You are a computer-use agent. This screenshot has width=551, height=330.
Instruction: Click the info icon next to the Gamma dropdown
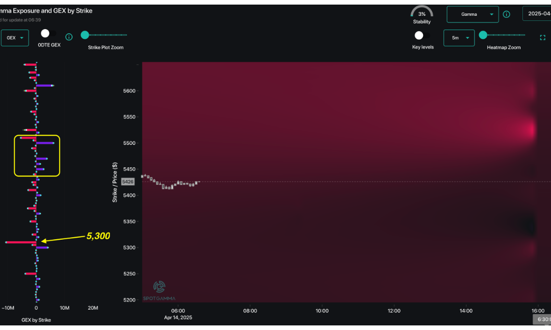(506, 14)
